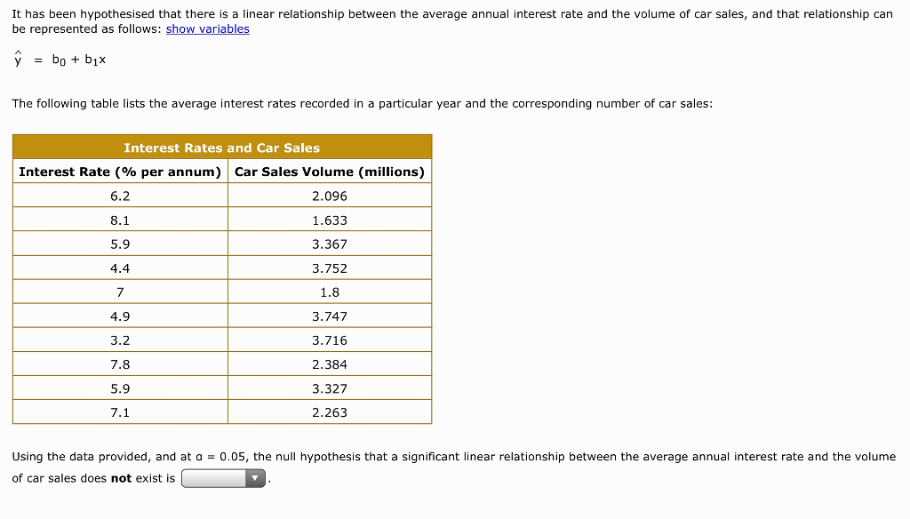
Task: Select the interest rate cell 8.1
Action: (x=120, y=220)
